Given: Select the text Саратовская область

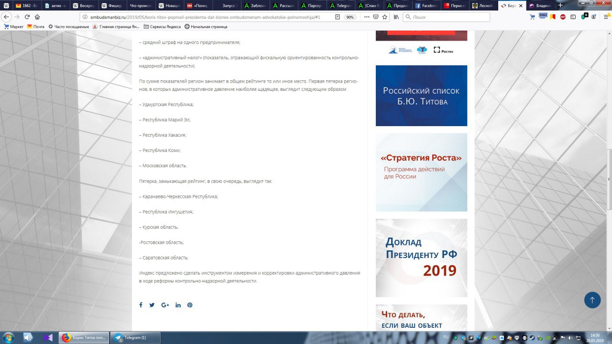Looking at the screenshot, I should click(165, 258).
